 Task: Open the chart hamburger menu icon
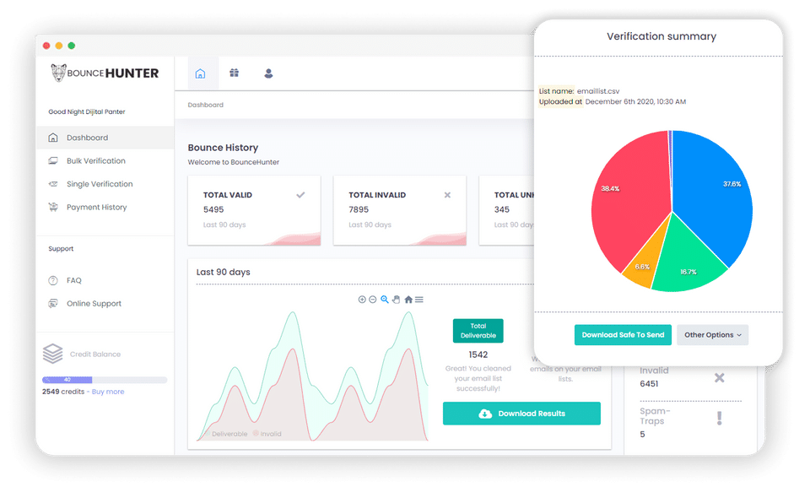tap(419, 300)
